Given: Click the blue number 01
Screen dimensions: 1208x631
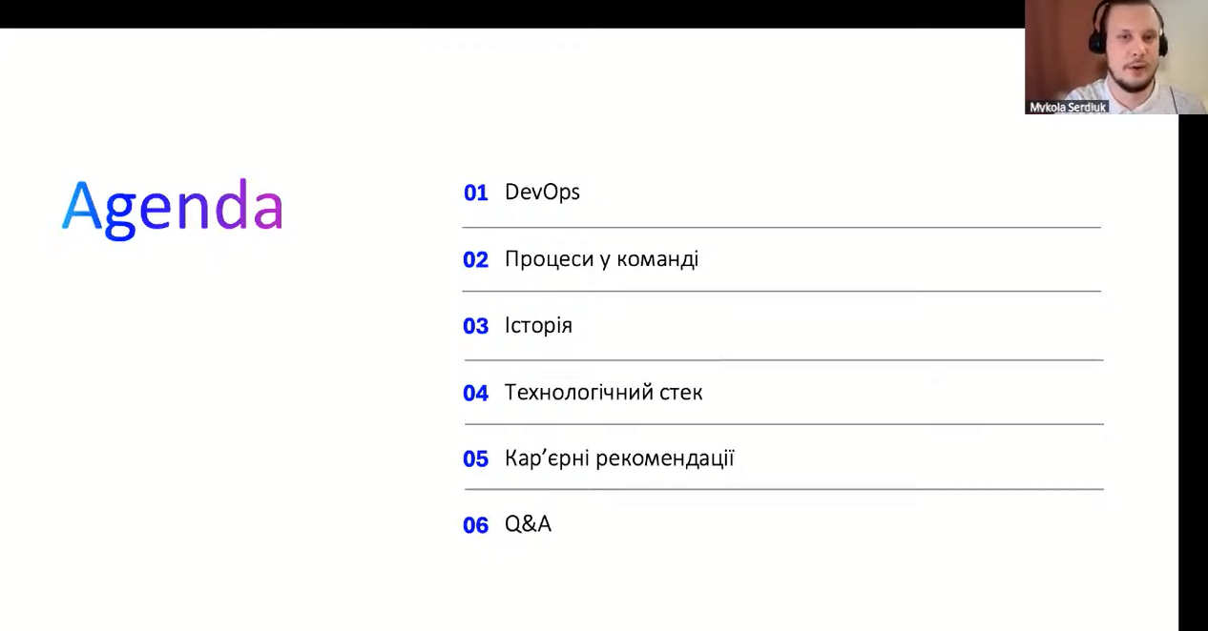Looking at the screenshot, I should click(x=475, y=193).
